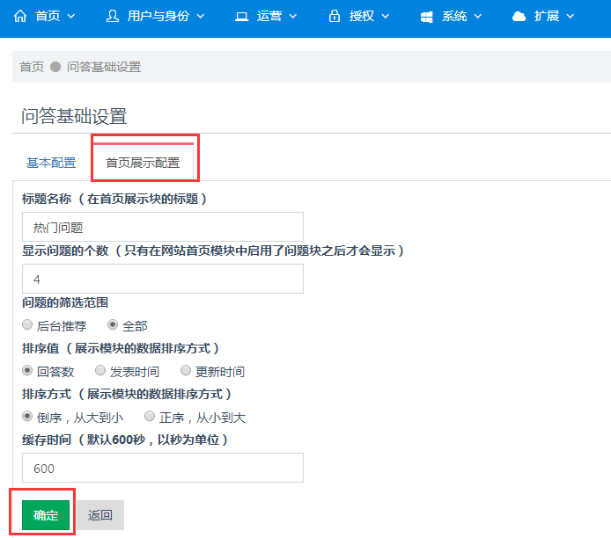Select 倒序，从大到小 radio
This screenshot has height=538, width=611.
point(27,416)
